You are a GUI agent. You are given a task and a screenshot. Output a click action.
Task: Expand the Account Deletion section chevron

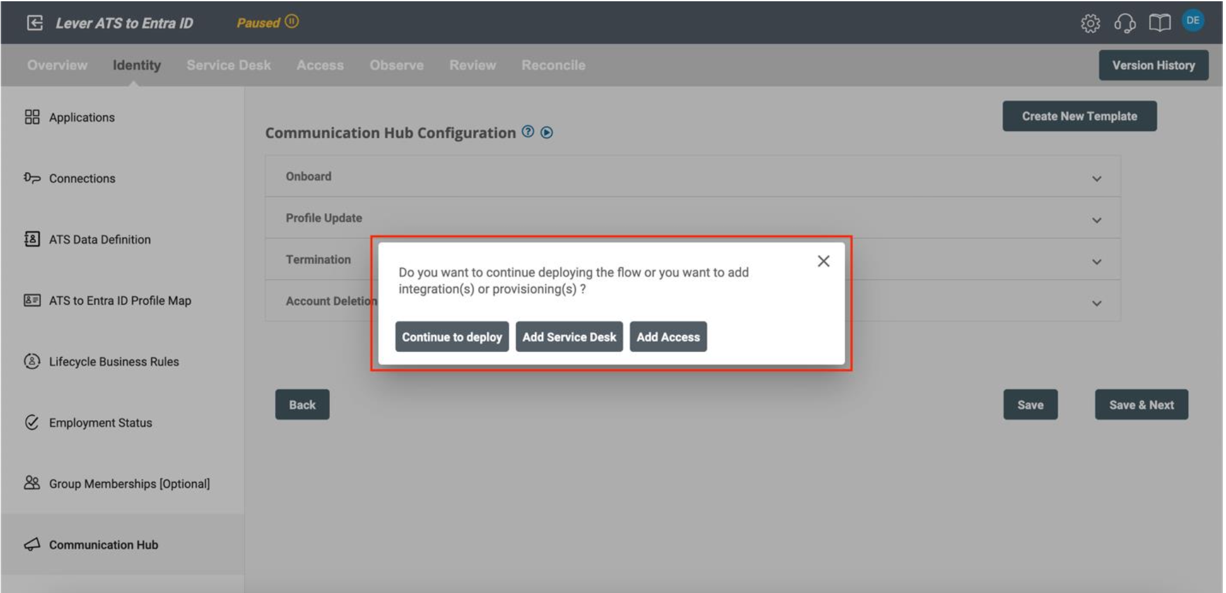click(x=1097, y=303)
